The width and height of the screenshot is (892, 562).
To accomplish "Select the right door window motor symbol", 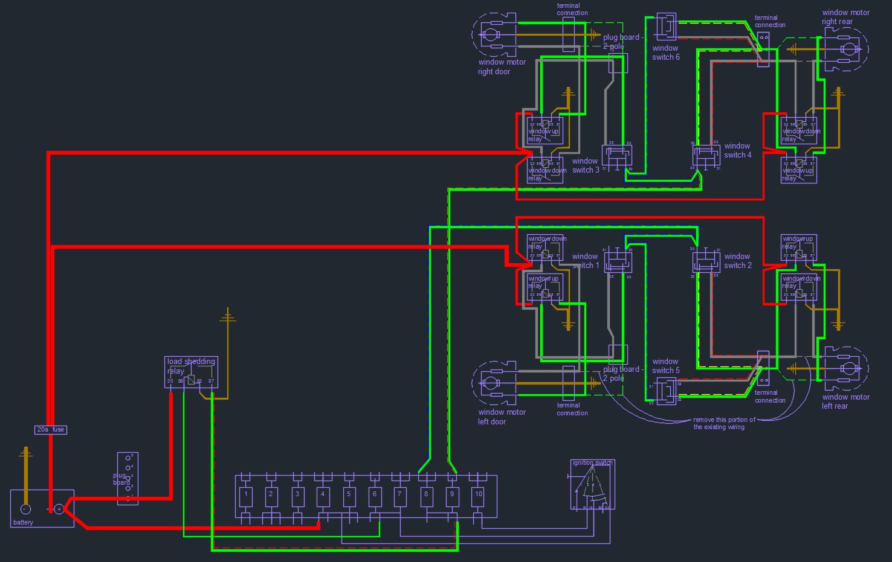I will coord(495,34).
